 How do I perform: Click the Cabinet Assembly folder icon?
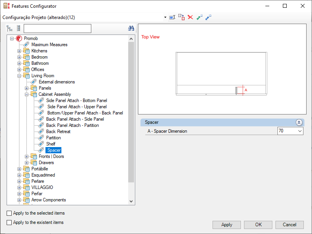click(34, 94)
